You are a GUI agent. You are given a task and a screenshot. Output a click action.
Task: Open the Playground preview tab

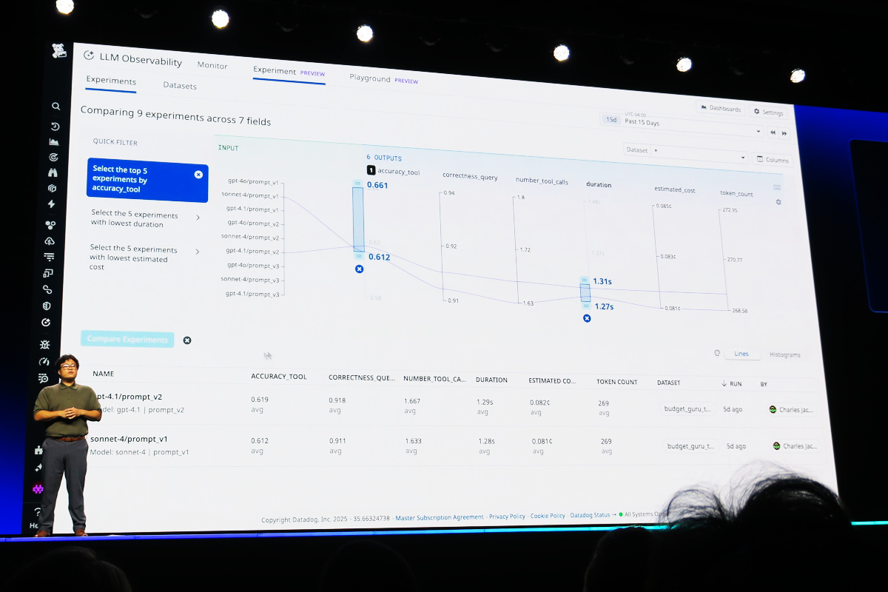click(x=383, y=79)
